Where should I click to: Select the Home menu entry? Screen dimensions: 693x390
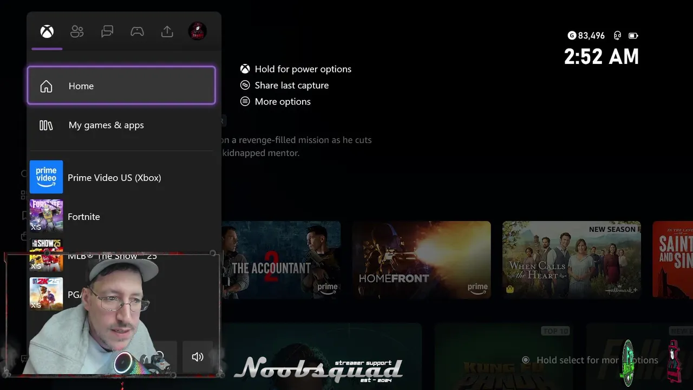tap(121, 86)
